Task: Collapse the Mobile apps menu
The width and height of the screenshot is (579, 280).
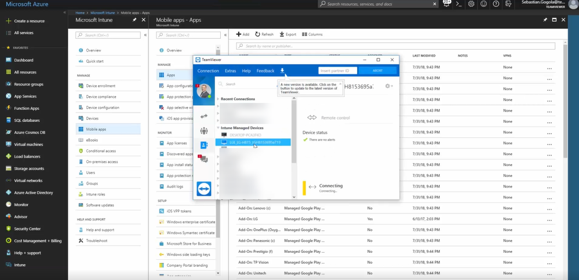Action: (225, 35)
